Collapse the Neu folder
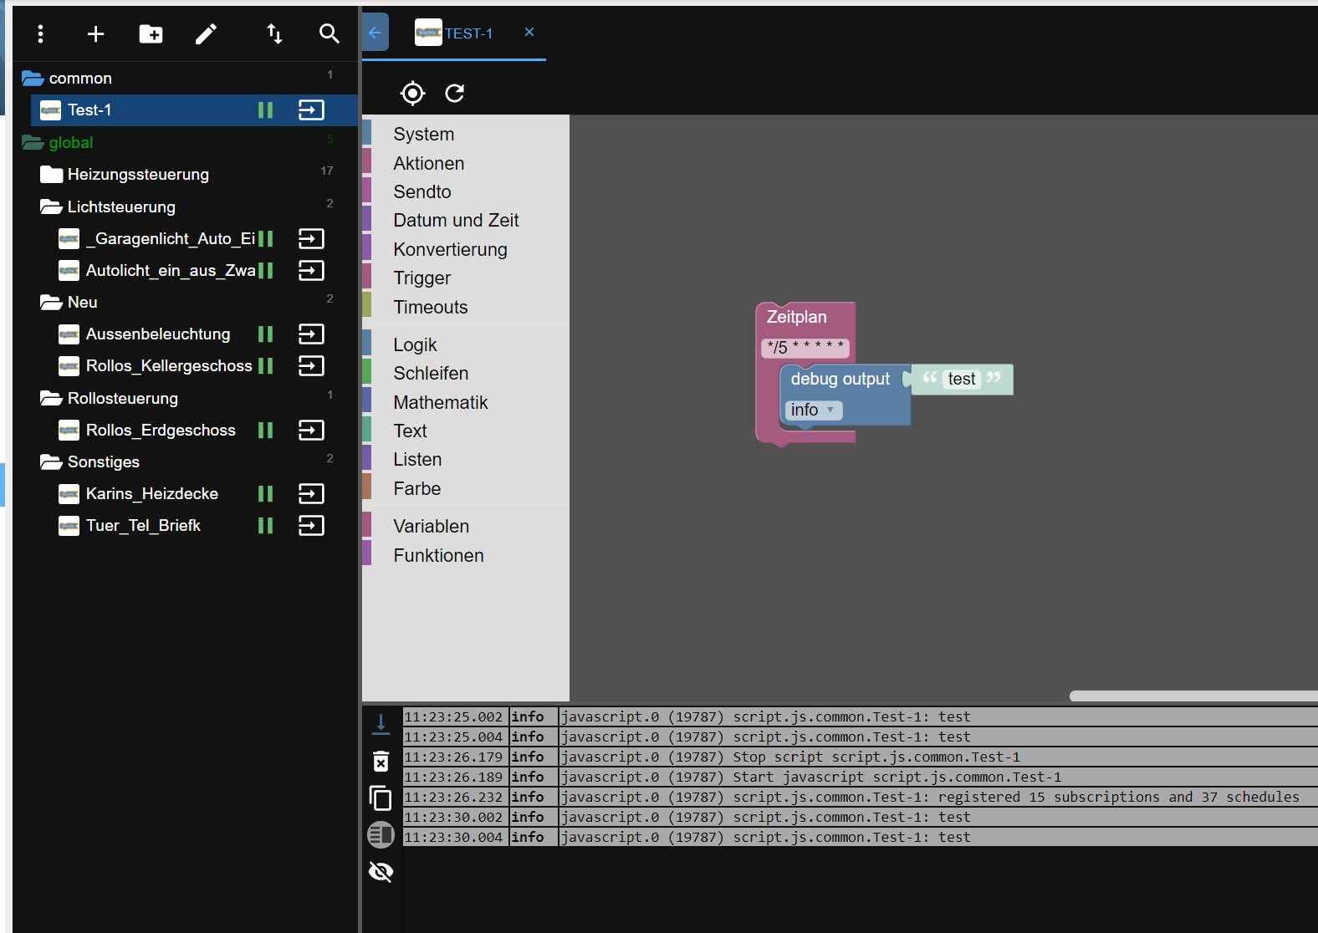The height and width of the screenshot is (933, 1318). point(51,303)
